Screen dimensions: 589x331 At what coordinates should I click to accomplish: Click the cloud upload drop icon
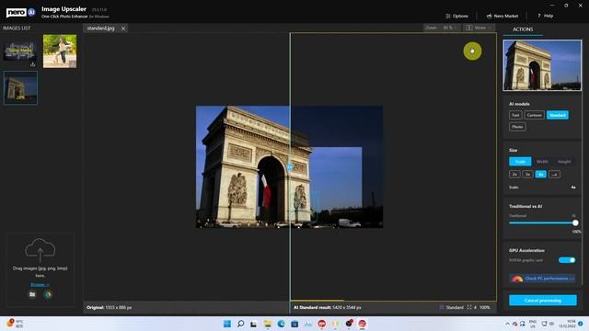pyautogui.click(x=40, y=249)
